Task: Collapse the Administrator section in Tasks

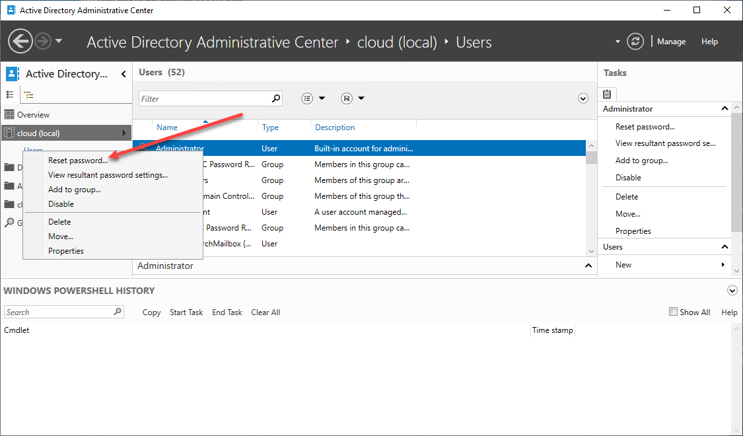Action: [x=725, y=108]
